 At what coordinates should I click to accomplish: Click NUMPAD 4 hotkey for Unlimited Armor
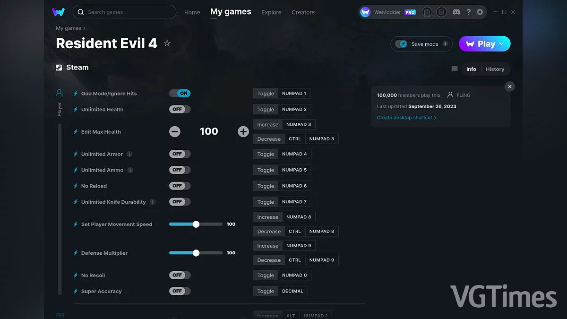pyautogui.click(x=294, y=154)
